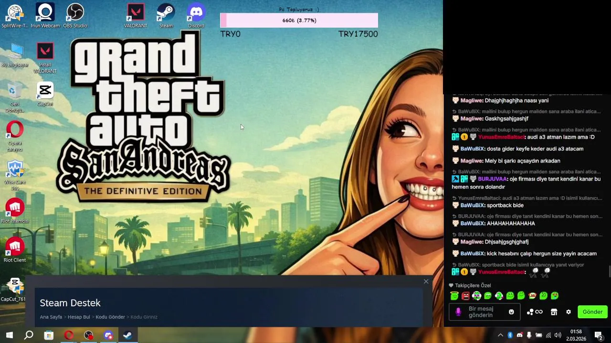
Task: Click the microphone tray icon
Action: [529, 335]
